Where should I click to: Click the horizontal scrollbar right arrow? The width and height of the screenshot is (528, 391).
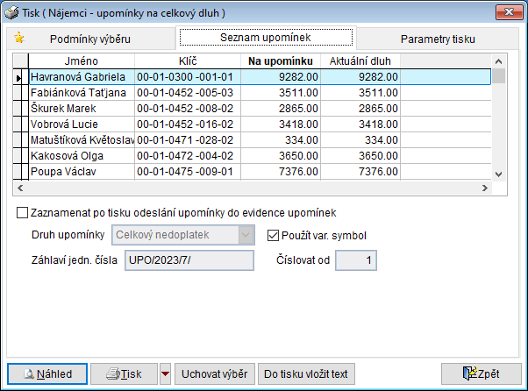point(483,188)
